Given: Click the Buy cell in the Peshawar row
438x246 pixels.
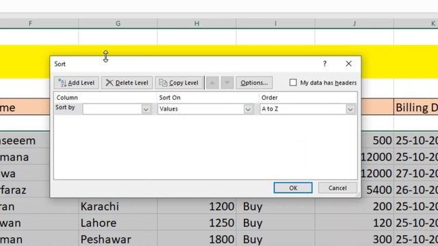Looking at the screenshot, I should click(275, 239).
